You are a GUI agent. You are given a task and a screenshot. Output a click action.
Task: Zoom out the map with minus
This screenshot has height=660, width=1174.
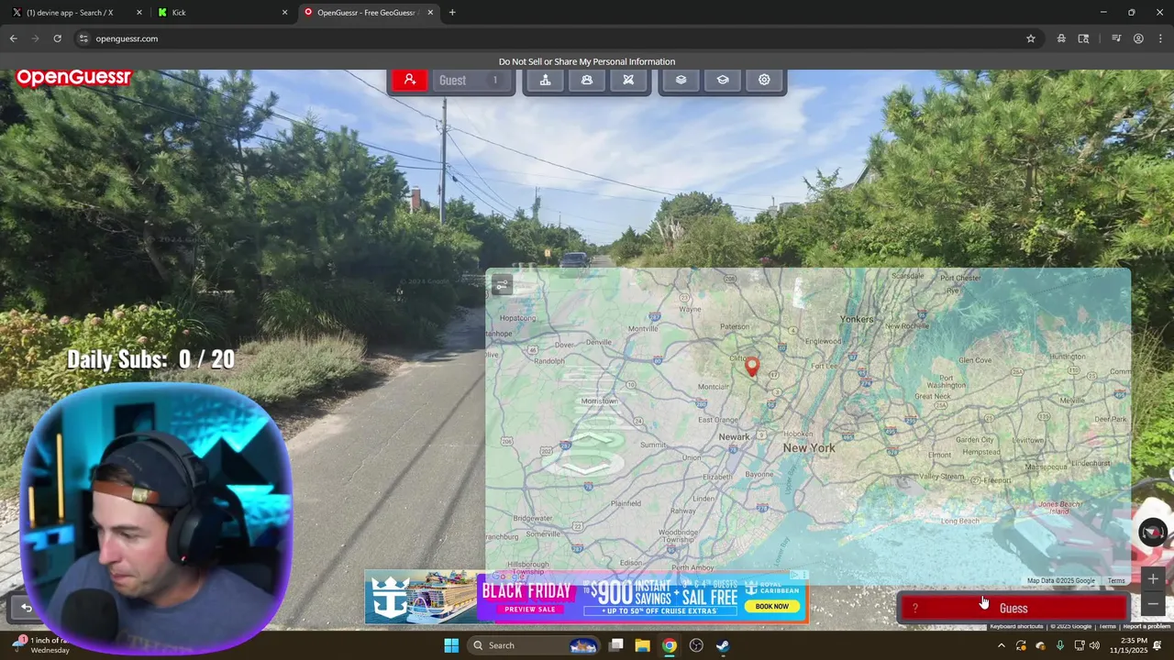(x=1153, y=603)
